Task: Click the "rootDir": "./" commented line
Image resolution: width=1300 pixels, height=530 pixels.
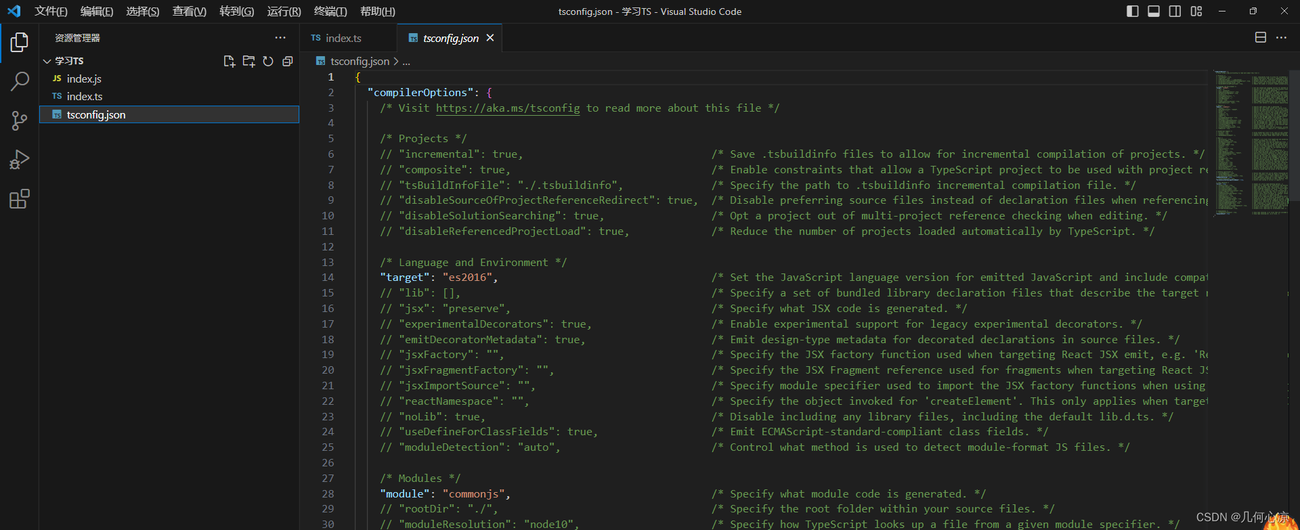Action: point(439,509)
